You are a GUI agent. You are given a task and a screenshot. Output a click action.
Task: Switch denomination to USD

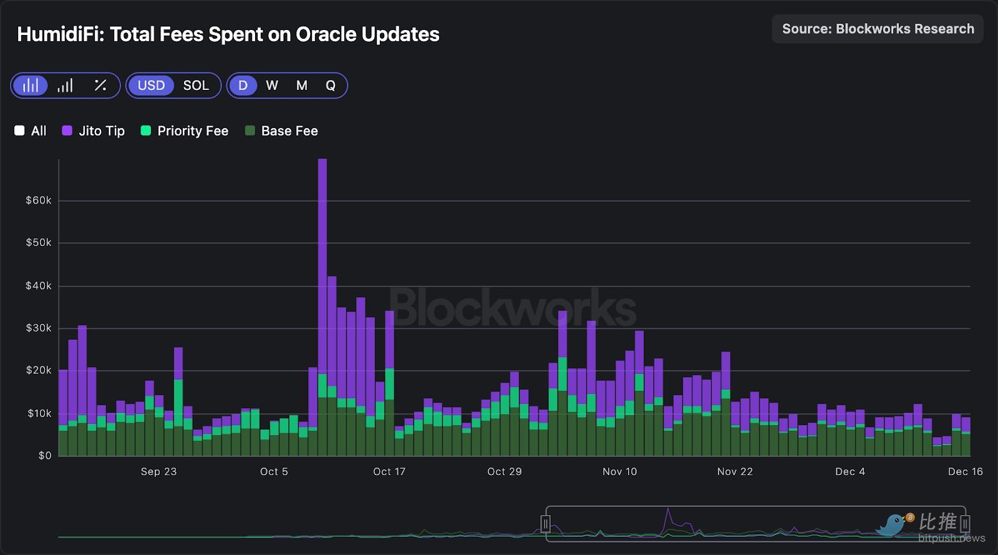[x=151, y=86]
